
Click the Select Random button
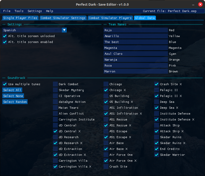15,102
